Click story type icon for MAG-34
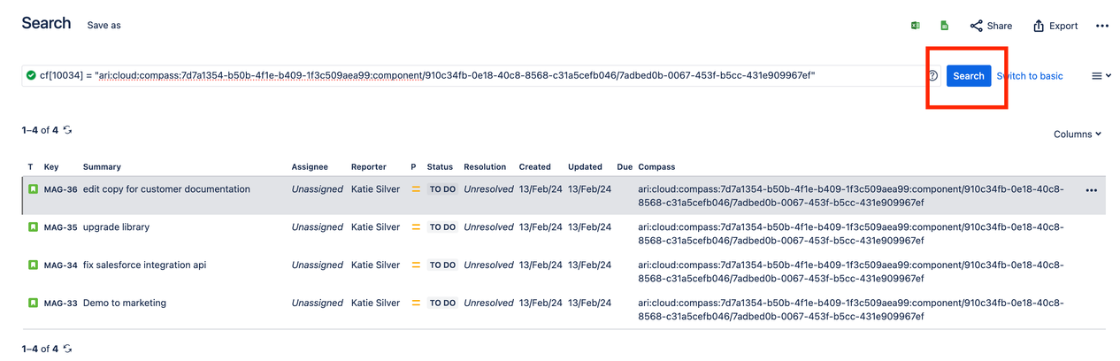Viewport: 1120px width, 361px height. tap(33, 265)
